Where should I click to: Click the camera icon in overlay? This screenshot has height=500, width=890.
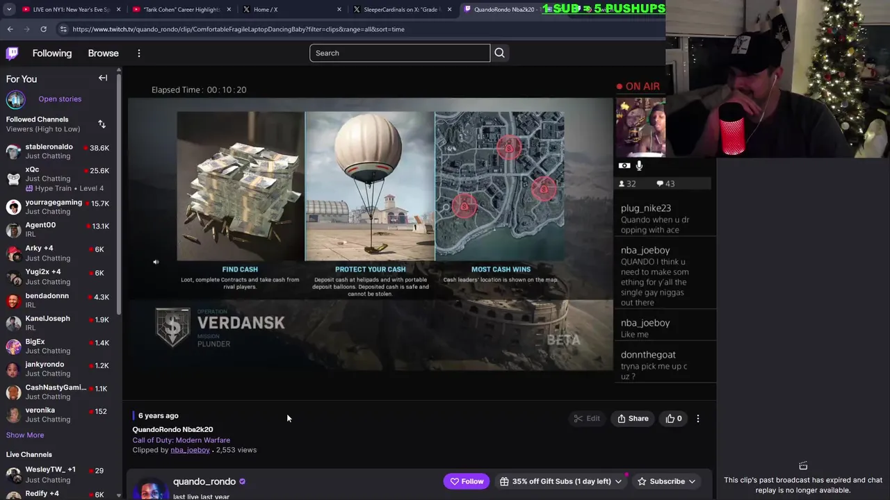click(x=624, y=165)
